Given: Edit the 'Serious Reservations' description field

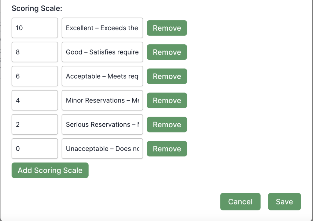Looking at the screenshot, I should click(x=102, y=125).
